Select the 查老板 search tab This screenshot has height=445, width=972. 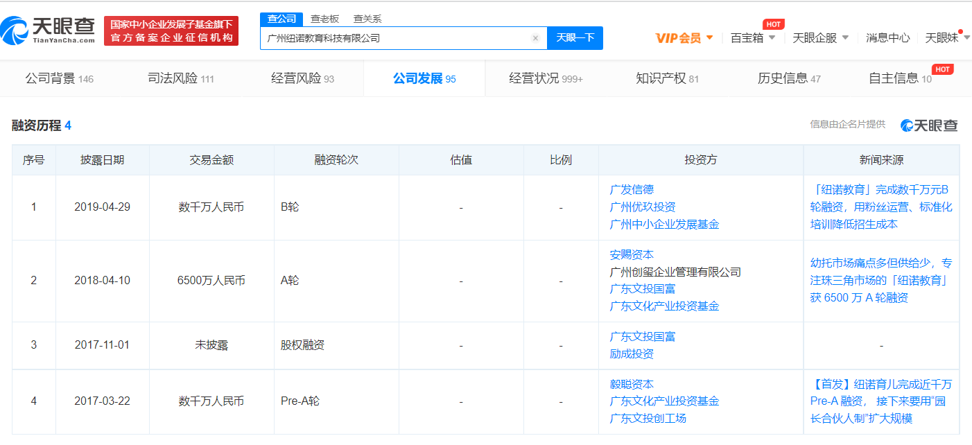pyautogui.click(x=324, y=19)
